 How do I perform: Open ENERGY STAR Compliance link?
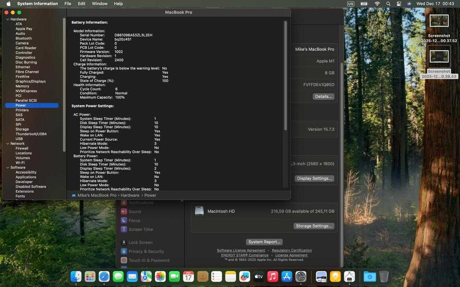pos(245,255)
